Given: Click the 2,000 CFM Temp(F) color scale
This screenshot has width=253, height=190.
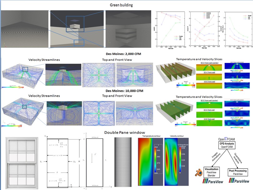Looking at the screenshot, I should tap(186, 85).
